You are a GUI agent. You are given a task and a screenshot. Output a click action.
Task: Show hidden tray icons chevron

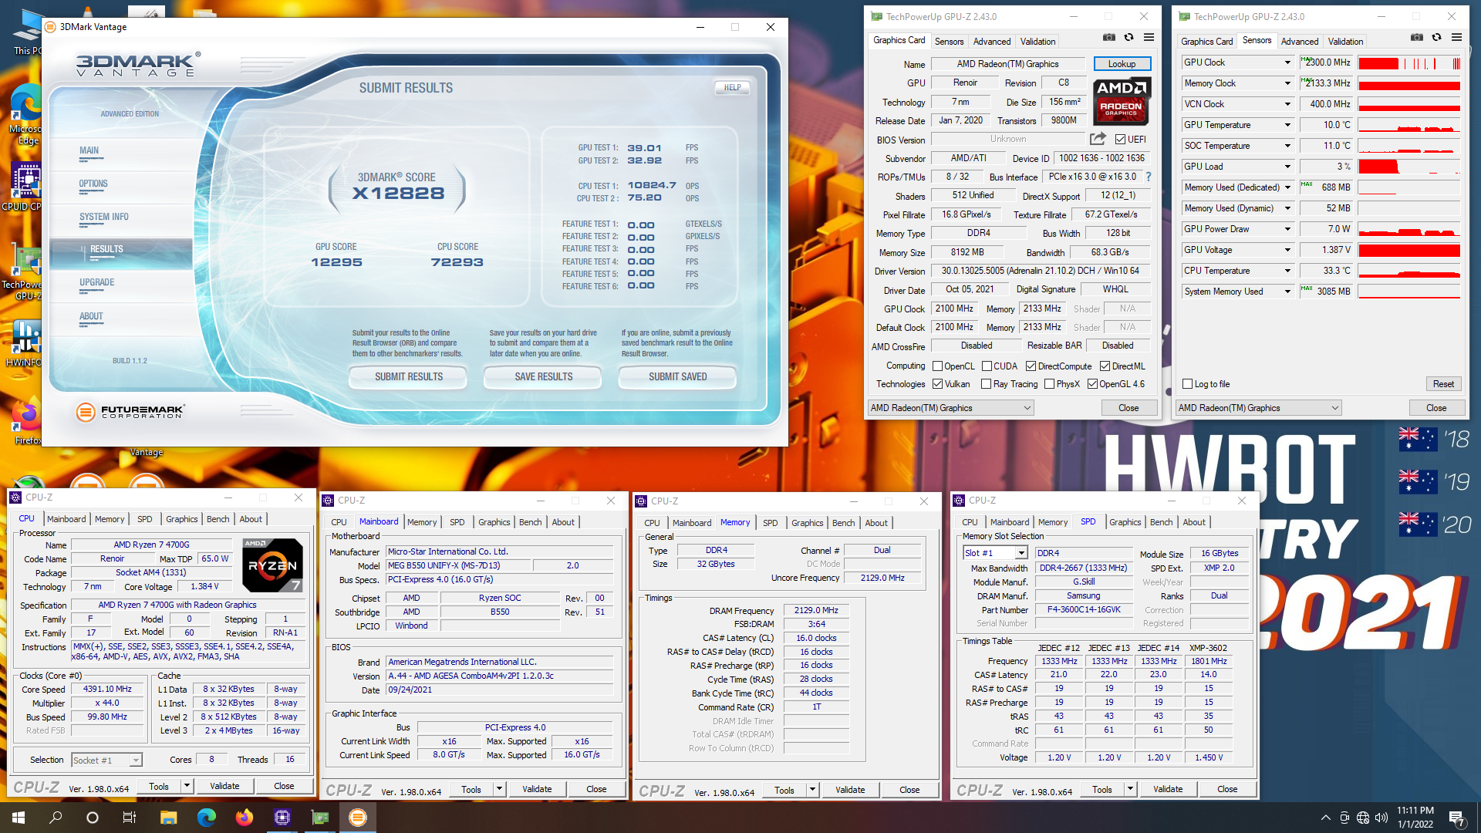[1325, 818]
